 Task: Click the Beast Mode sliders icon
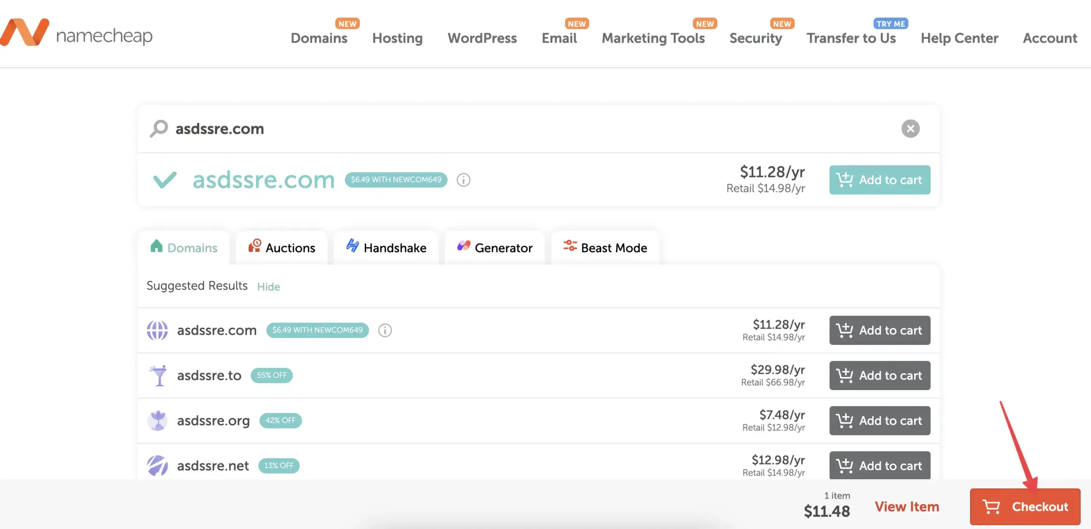570,246
